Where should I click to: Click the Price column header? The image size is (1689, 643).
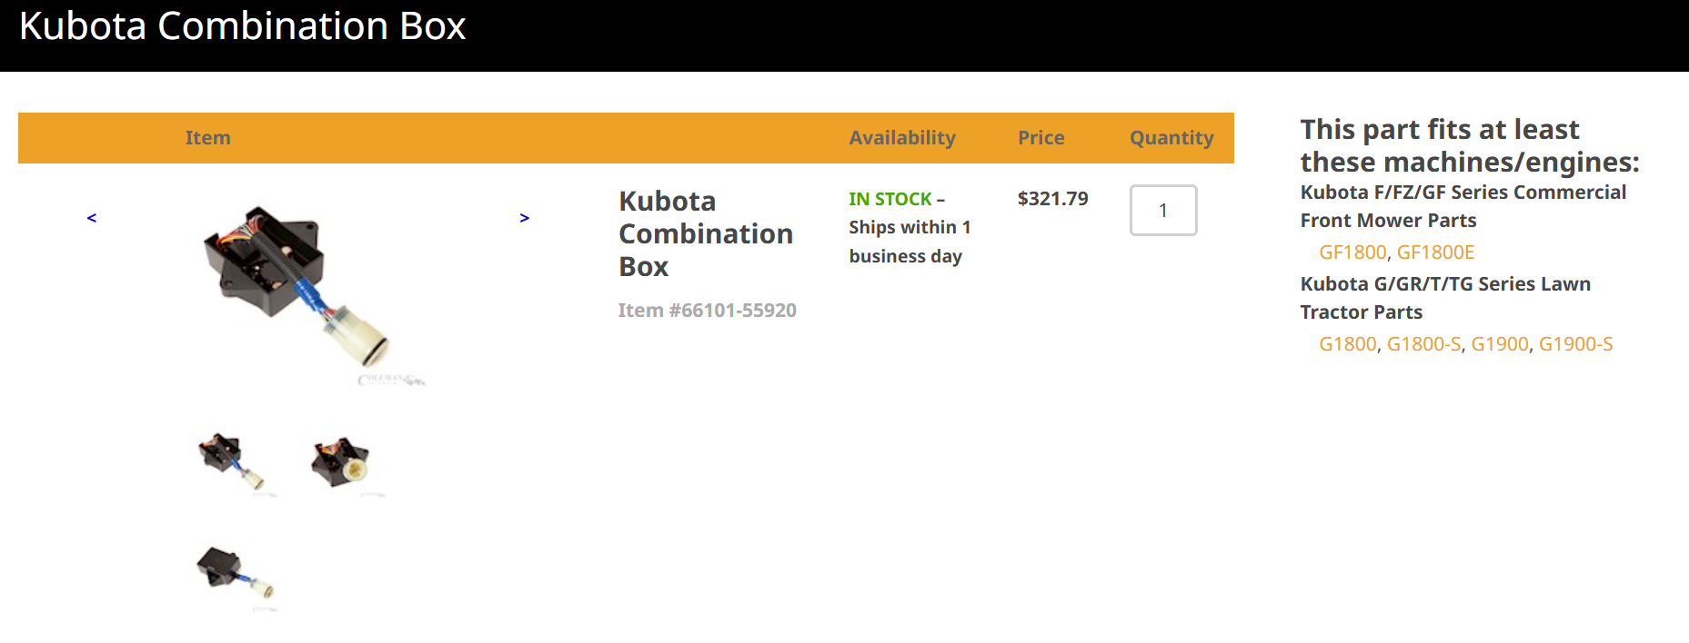[1041, 138]
